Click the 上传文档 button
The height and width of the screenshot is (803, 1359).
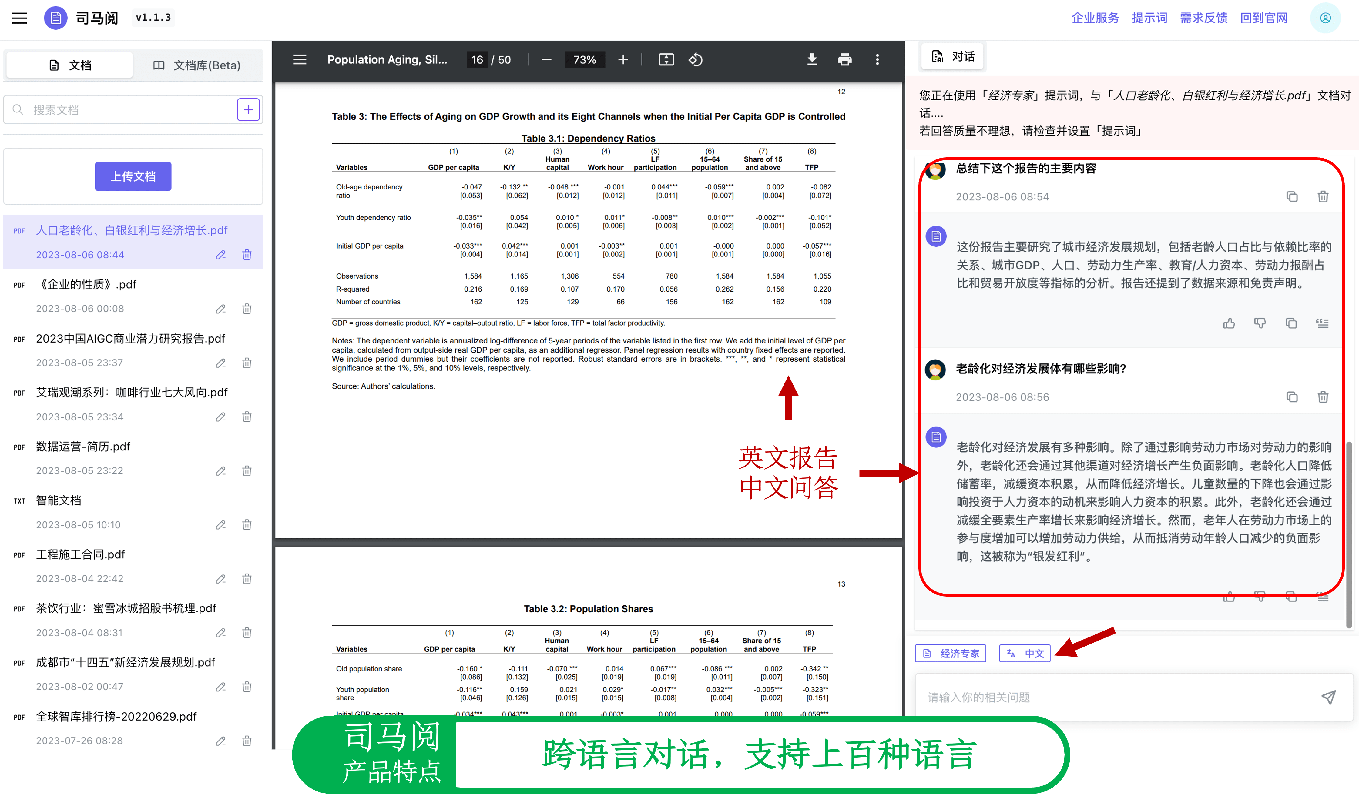(133, 176)
